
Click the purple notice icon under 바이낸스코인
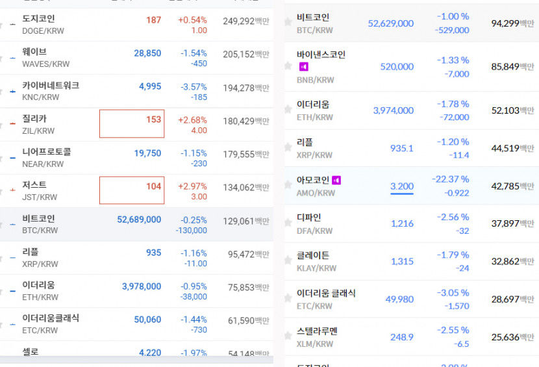pos(304,67)
